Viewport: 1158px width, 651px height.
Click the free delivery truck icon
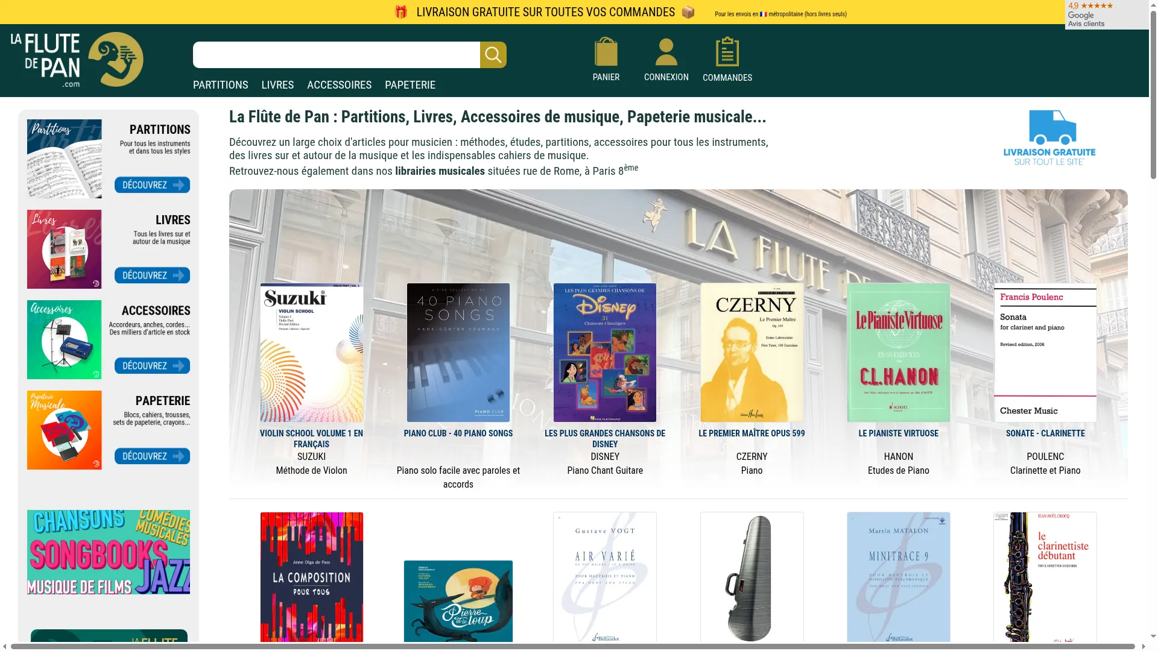coord(1049,137)
